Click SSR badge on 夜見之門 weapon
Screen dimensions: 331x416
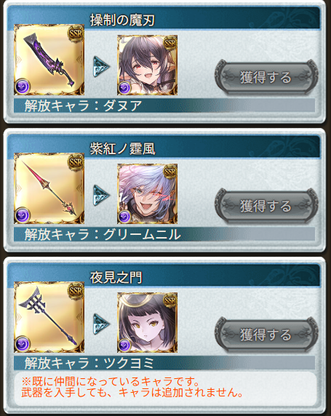[x=76, y=291]
